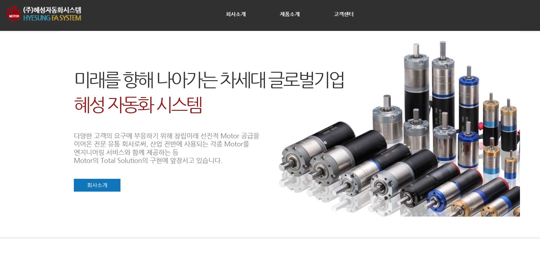
Task: Click the line ending 구현에 앞장서고 있습니다
Action: coord(148,161)
